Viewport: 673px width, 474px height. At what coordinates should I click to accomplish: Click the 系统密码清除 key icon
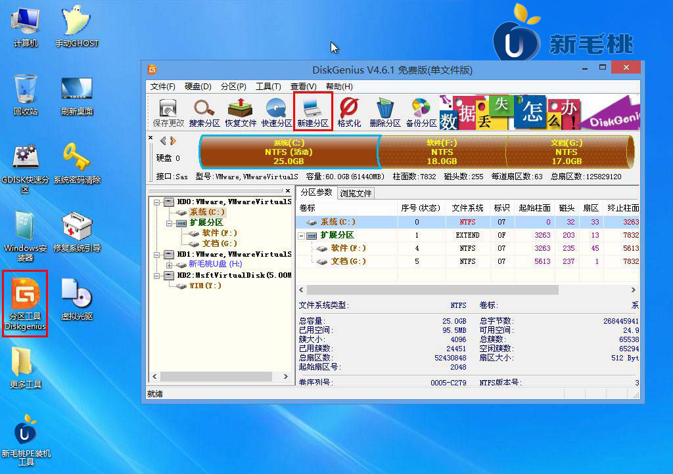pyautogui.click(x=76, y=163)
